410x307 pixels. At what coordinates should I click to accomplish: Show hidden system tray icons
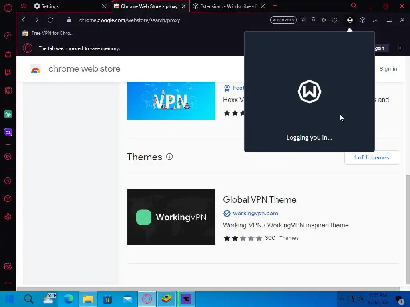(341, 299)
